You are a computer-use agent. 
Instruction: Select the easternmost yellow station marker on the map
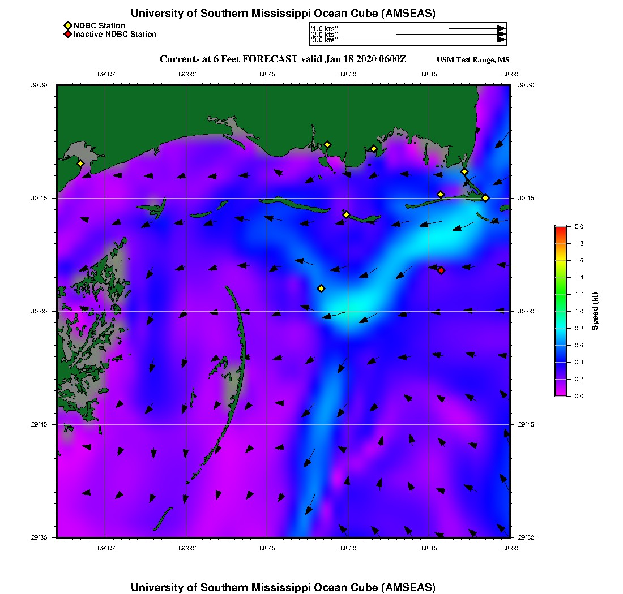click(x=485, y=198)
